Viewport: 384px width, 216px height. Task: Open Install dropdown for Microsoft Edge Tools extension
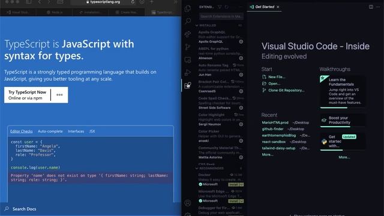tap(242, 201)
